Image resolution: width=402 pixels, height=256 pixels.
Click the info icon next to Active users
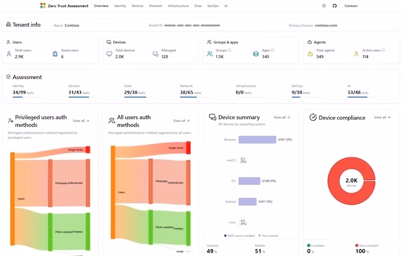click(x=383, y=50)
